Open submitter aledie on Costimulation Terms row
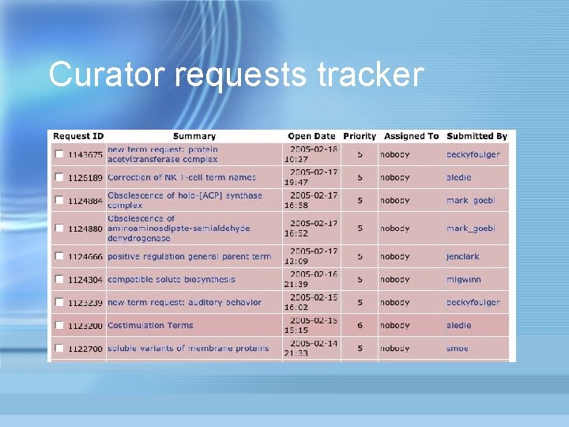Viewport: 569px width, 427px height. click(x=458, y=325)
